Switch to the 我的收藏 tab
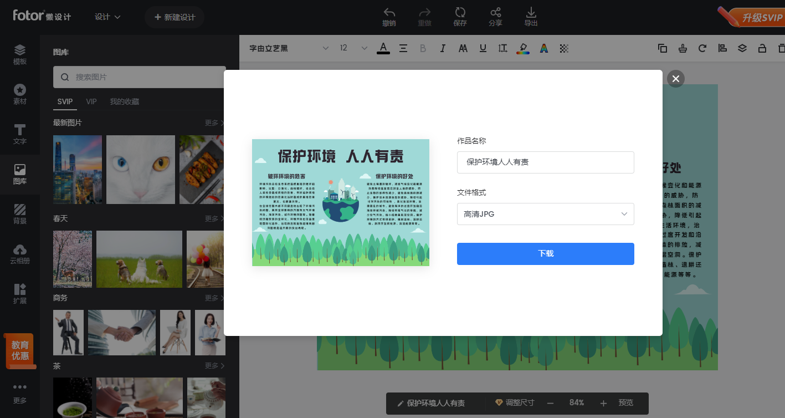785x418 pixels. pyautogui.click(x=124, y=101)
